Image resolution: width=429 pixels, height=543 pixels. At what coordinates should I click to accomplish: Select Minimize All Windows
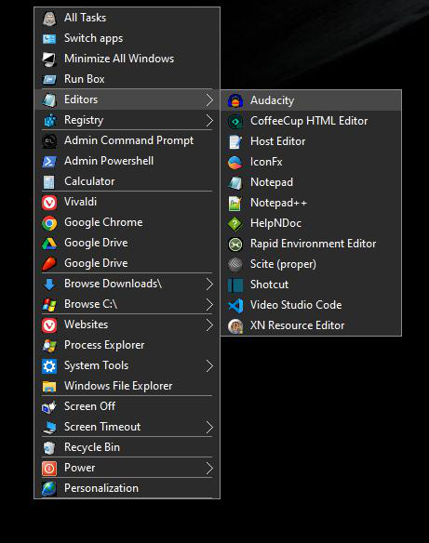pos(127,59)
